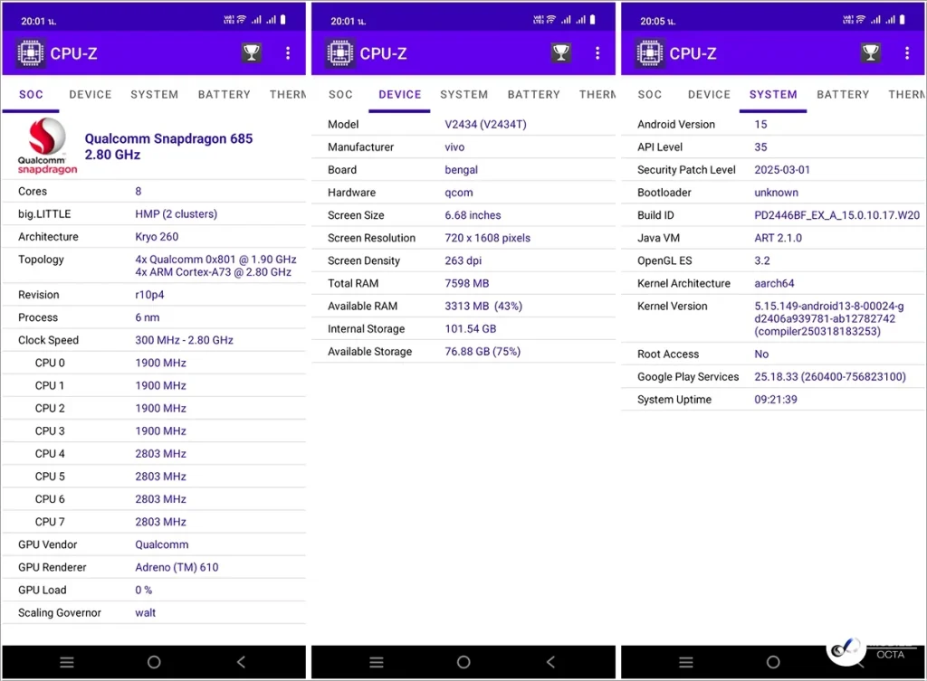
Task: Tap CPU-Z chip logo in right screen
Action: (650, 53)
